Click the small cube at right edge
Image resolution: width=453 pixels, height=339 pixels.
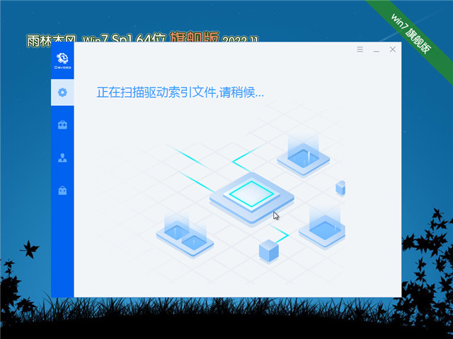click(340, 187)
